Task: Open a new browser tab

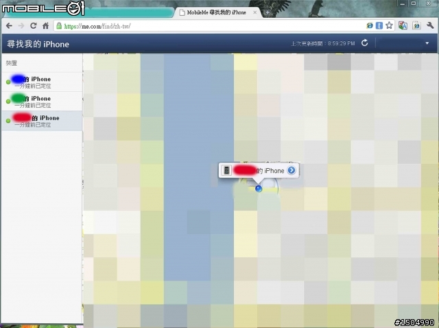Action: 268,12
